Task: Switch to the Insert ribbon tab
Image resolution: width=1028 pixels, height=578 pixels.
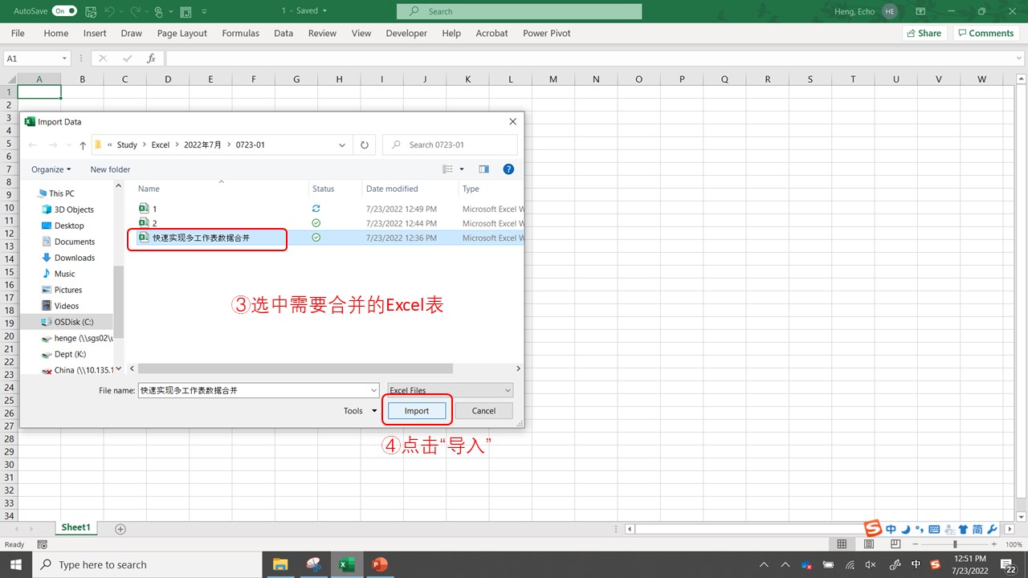Action: [95, 34]
